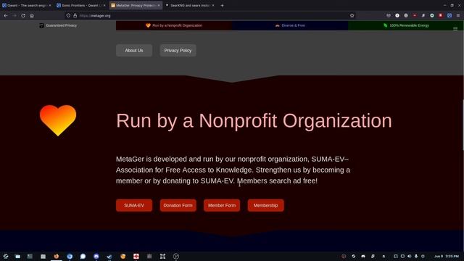Click the green circle extension icon

[432, 16]
